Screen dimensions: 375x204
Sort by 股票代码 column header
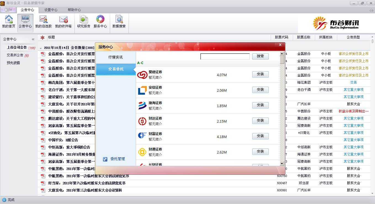pyautogui.click(x=281, y=37)
